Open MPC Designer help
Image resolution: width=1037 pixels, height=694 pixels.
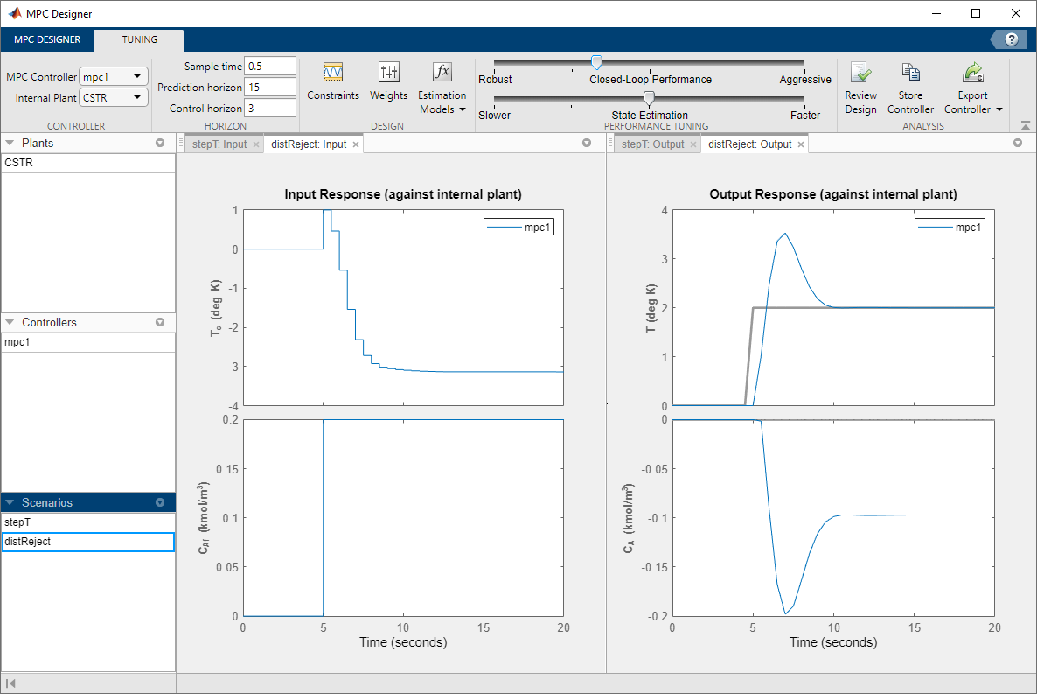click(1011, 39)
